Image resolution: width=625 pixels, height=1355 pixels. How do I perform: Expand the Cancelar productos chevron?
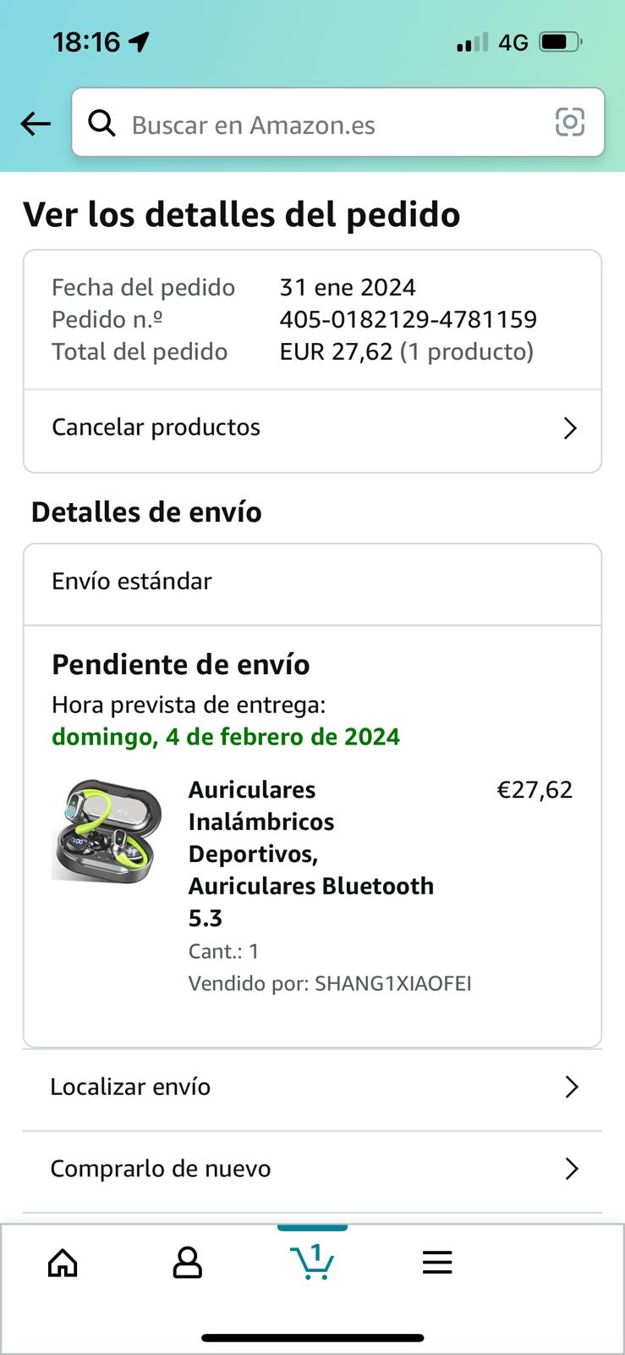tap(570, 429)
